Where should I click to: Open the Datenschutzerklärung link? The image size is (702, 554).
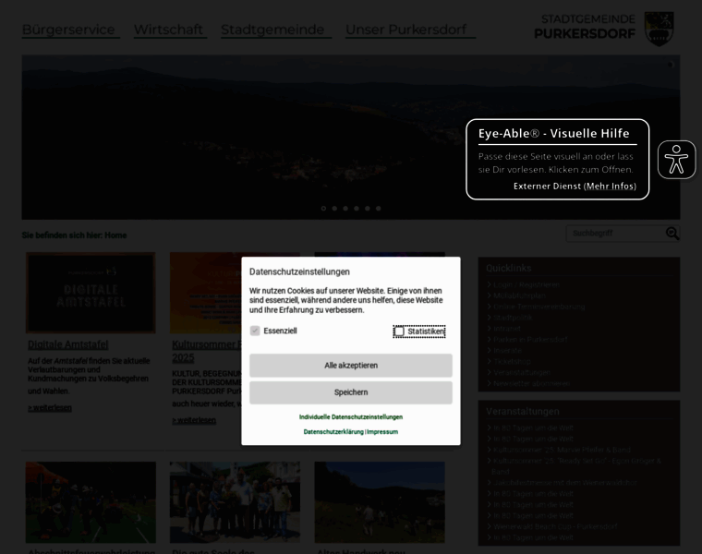(x=333, y=432)
